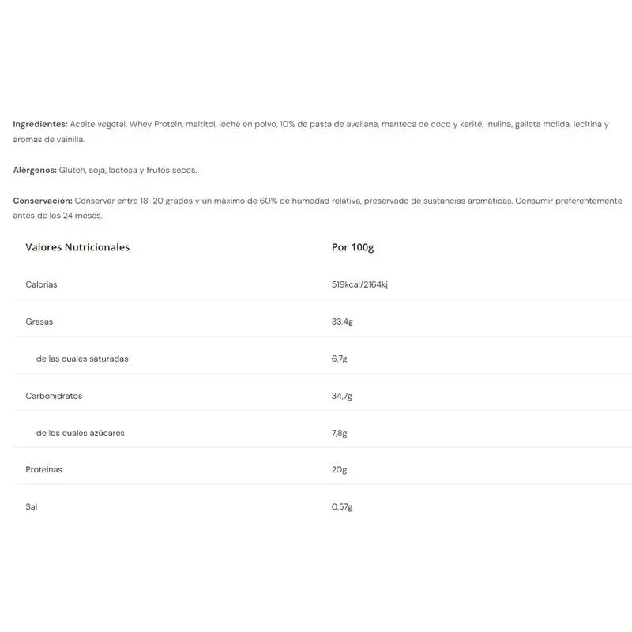Click the "34,7g" carbohydrate value
Image resolution: width=632 pixels, height=632 pixels.
click(342, 396)
